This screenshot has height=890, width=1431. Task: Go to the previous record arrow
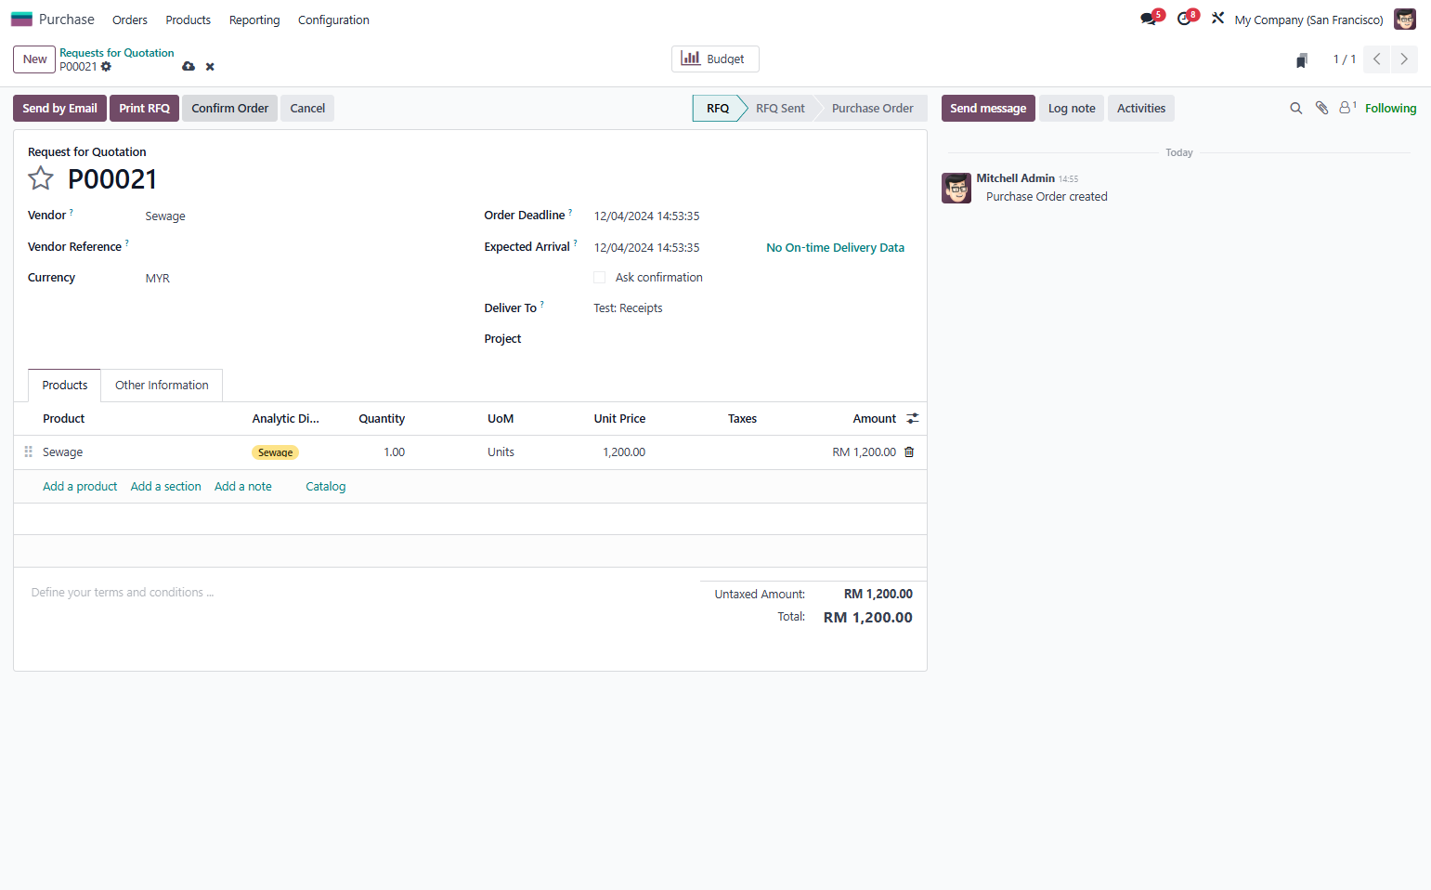click(x=1377, y=59)
